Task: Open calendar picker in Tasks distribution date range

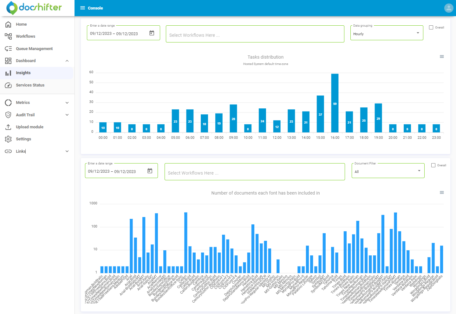Action: (x=152, y=33)
